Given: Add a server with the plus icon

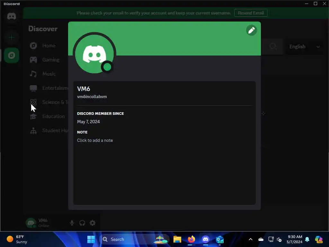Looking at the screenshot, I should [12, 38].
